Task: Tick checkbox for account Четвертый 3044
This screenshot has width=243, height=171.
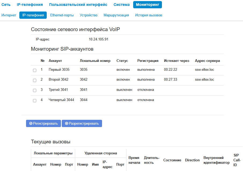Action: click(x=35, y=101)
